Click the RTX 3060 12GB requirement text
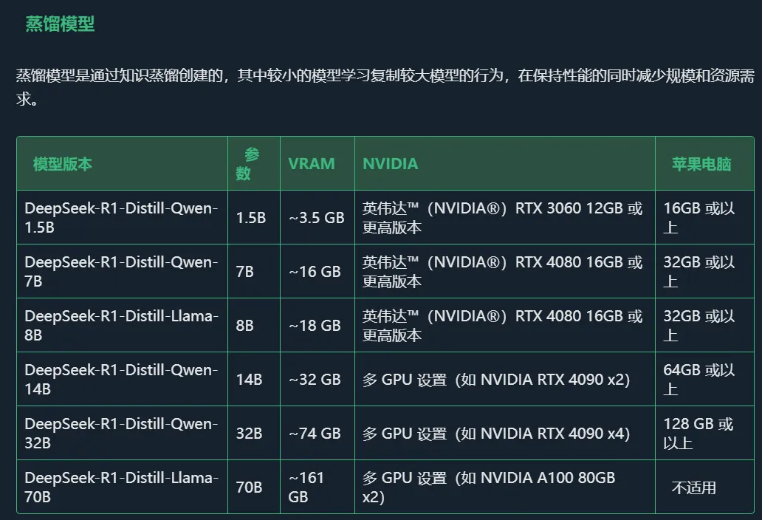Viewport: 762px width, 520px height. pos(504,216)
